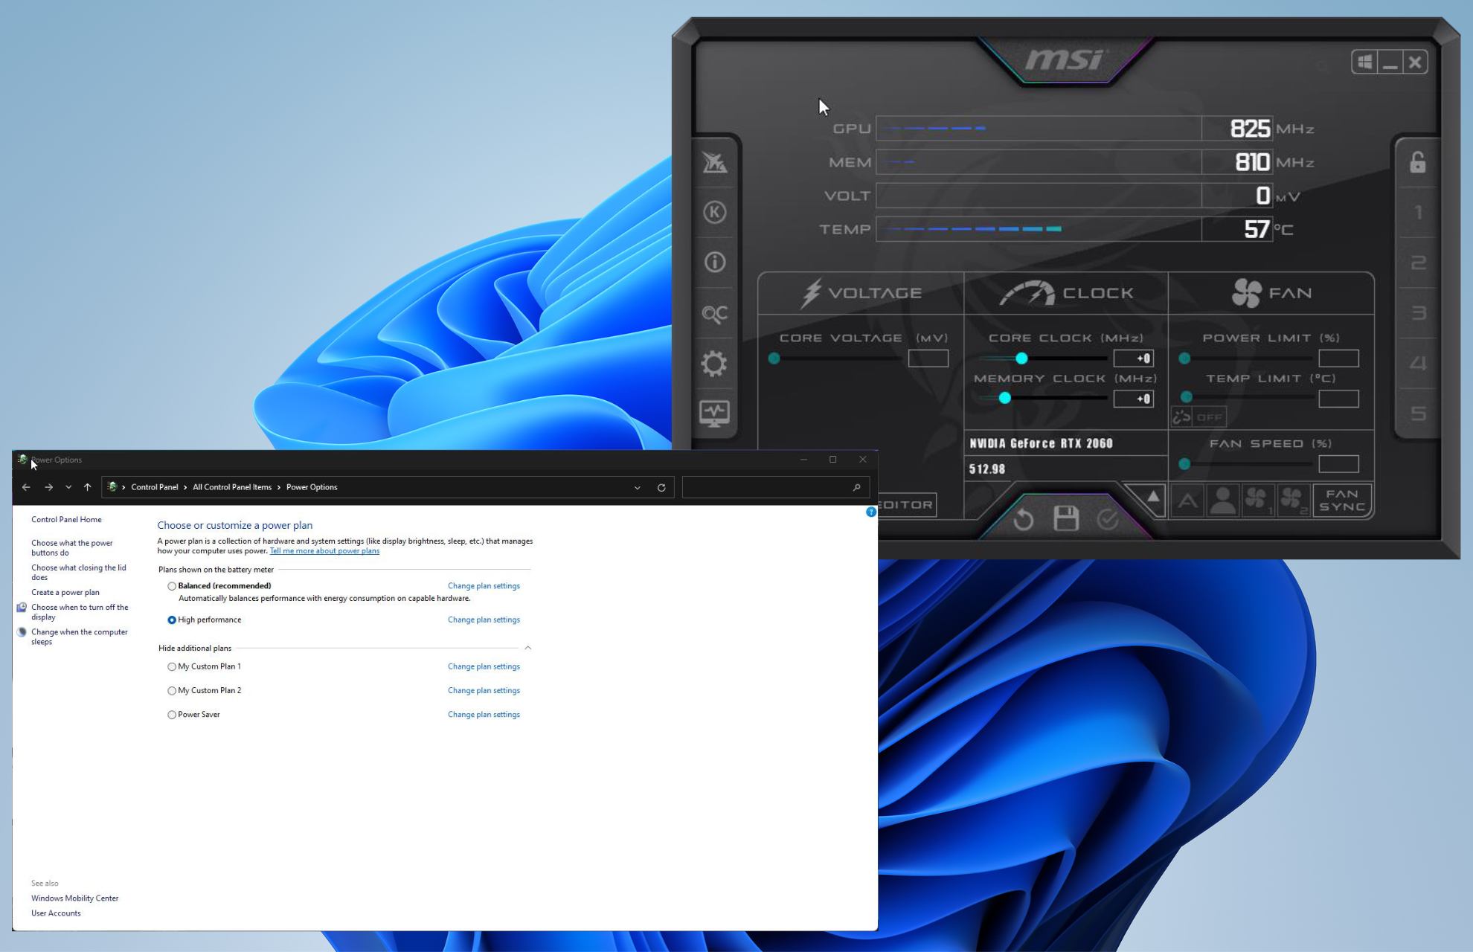Click the Power Limit value field
The height and width of the screenshot is (952, 1473).
pyautogui.click(x=1338, y=358)
